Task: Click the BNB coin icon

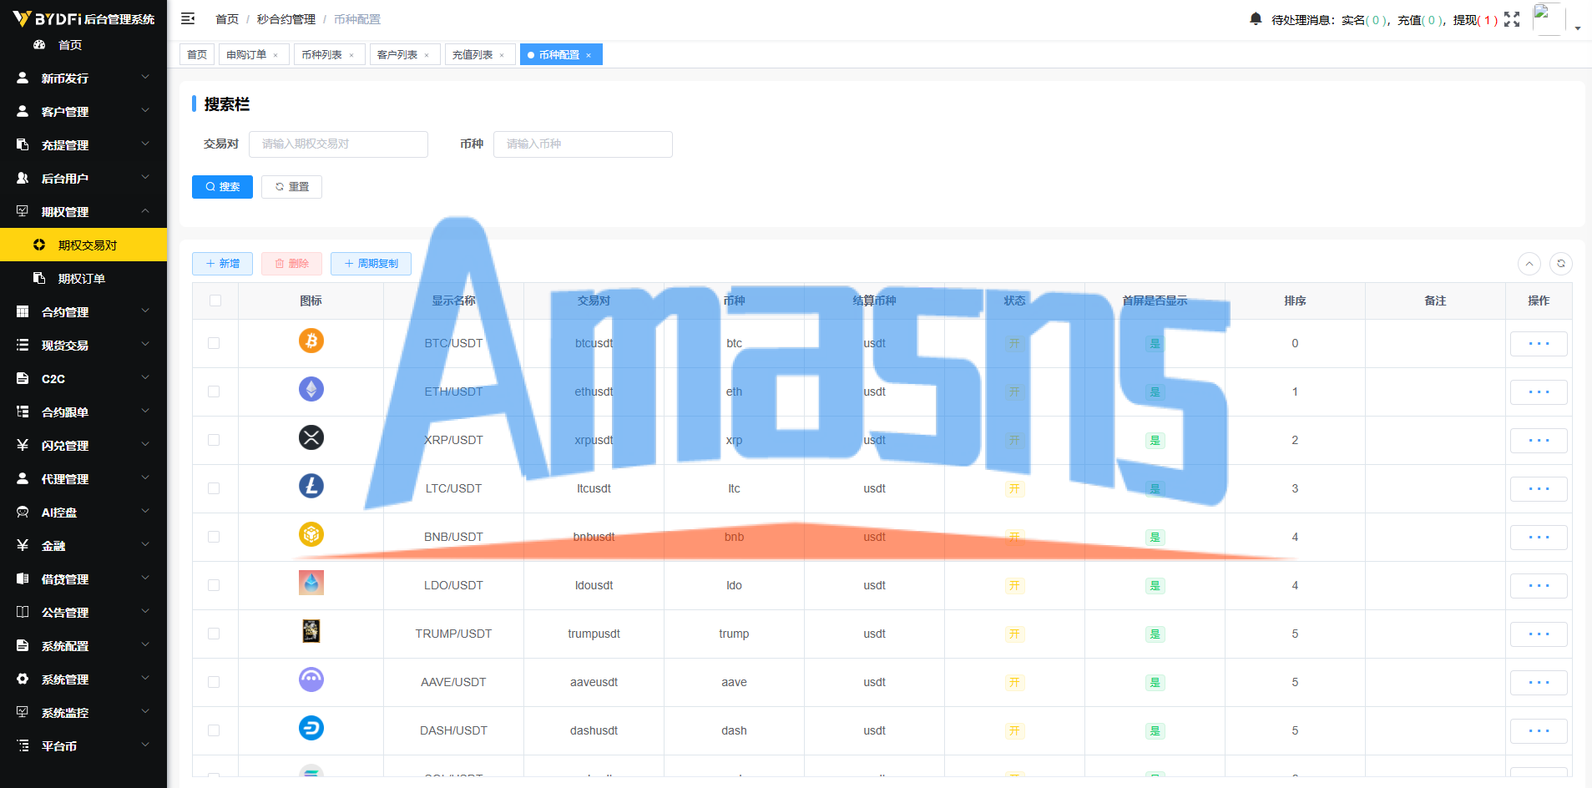Action: click(311, 534)
